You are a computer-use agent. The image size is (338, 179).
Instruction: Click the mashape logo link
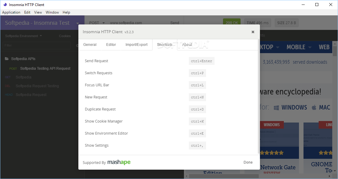[119, 162]
